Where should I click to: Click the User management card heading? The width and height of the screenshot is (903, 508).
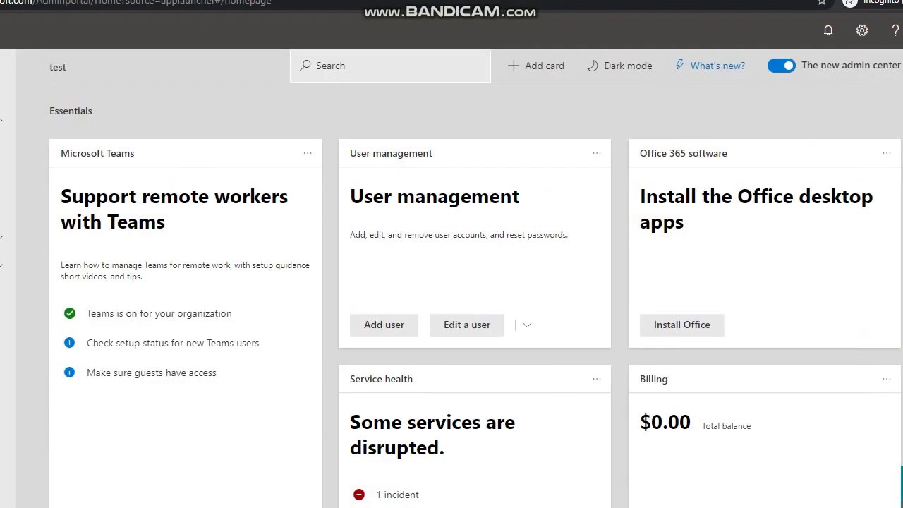pos(435,196)
